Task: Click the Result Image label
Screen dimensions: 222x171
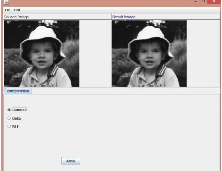Action: [x=124, y=17]
